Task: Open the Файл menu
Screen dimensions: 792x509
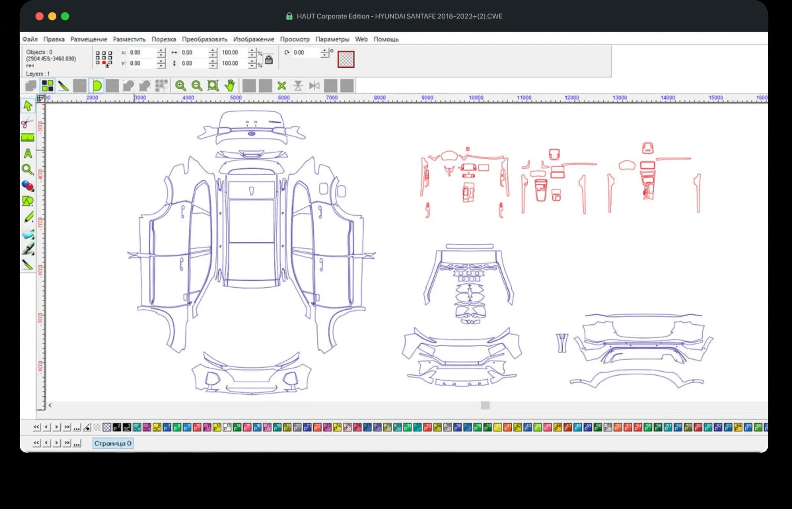Action: (30, 39)
